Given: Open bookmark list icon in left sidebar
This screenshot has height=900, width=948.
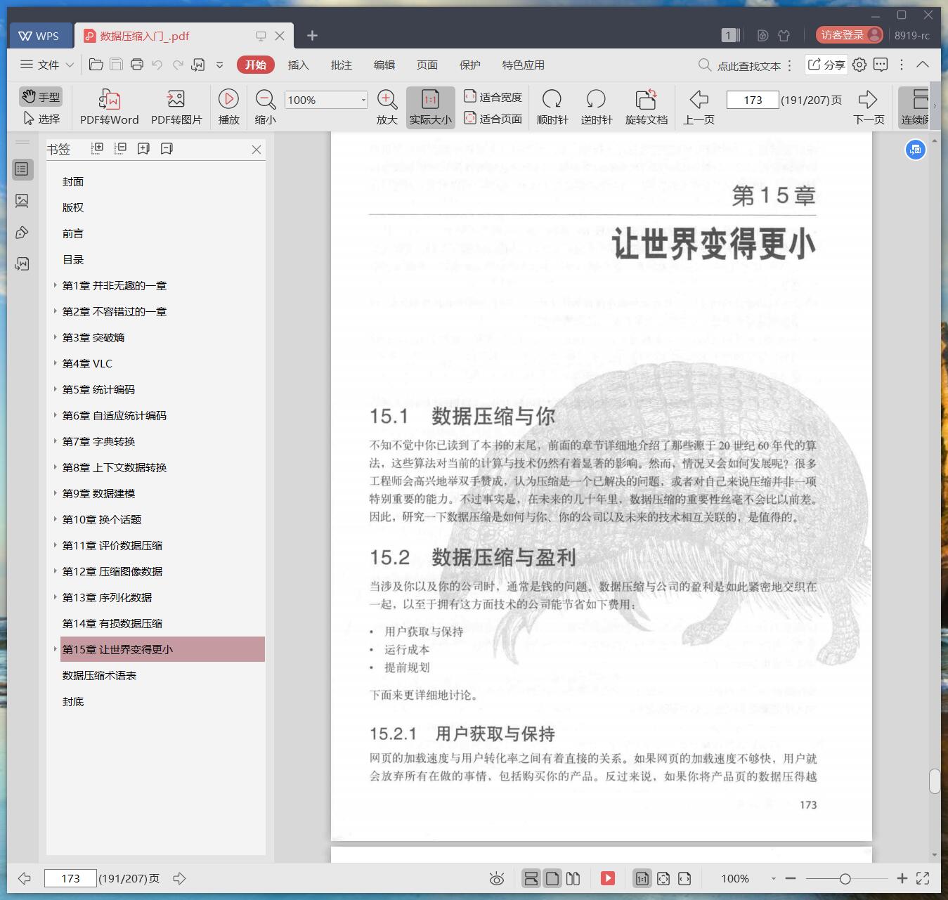Looking at the screenshot, I should pyautogui.click(x=22, y=169).
